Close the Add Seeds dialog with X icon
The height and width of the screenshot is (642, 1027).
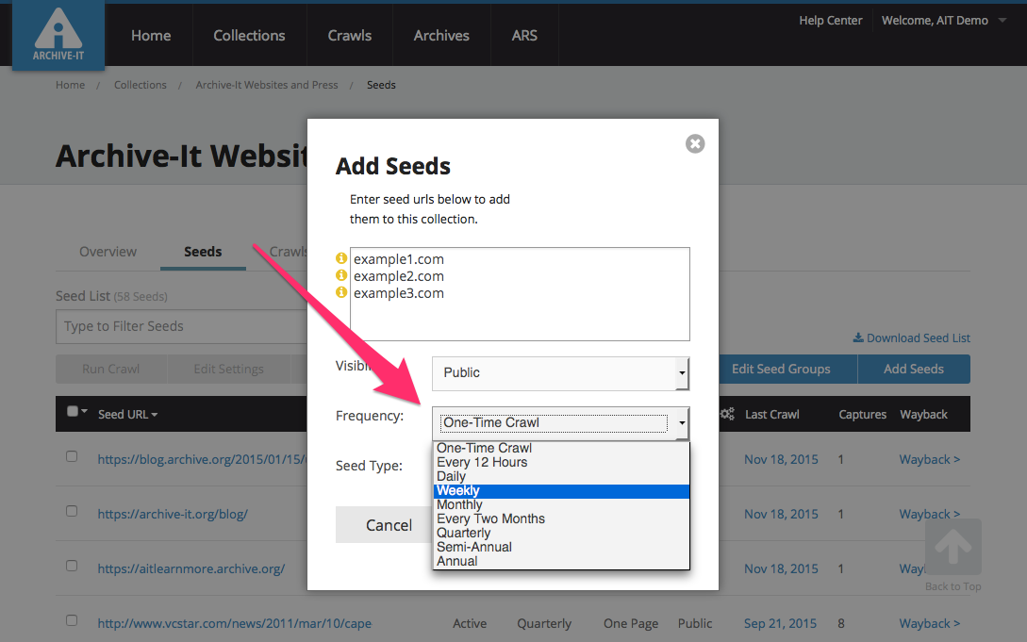point(695,144)
